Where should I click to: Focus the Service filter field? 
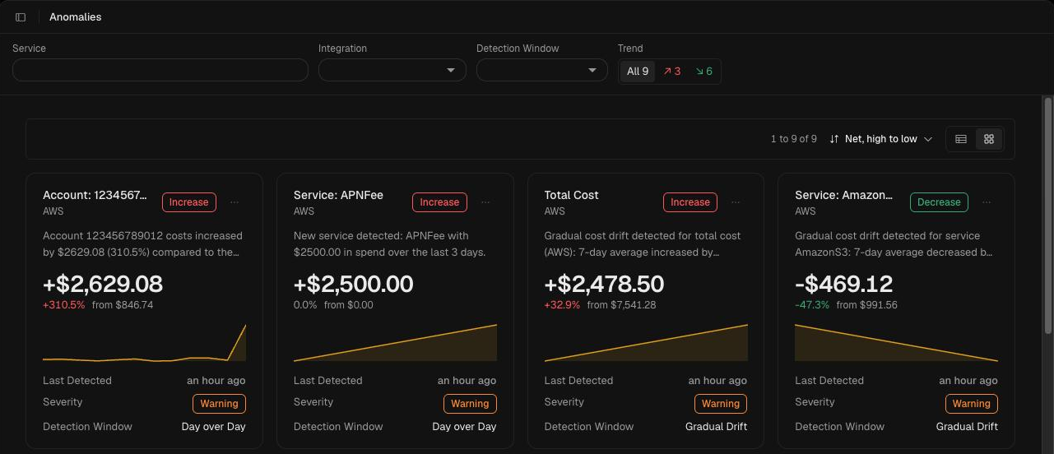160,70
